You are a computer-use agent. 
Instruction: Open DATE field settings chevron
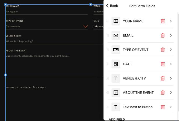click(171, 64)
